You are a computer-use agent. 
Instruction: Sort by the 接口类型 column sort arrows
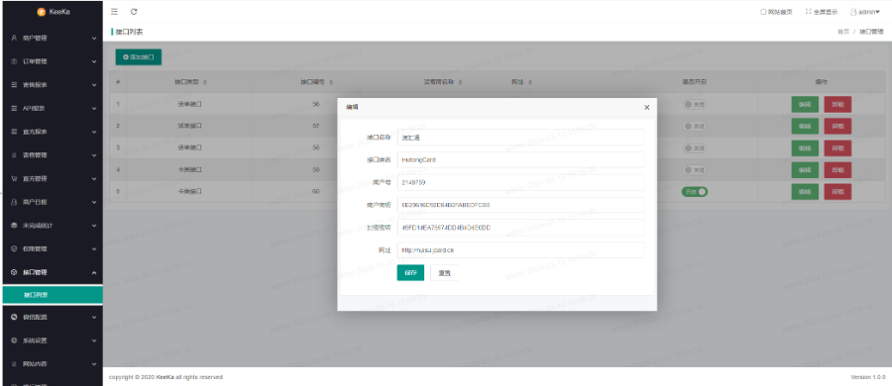(x=205, y=82)
